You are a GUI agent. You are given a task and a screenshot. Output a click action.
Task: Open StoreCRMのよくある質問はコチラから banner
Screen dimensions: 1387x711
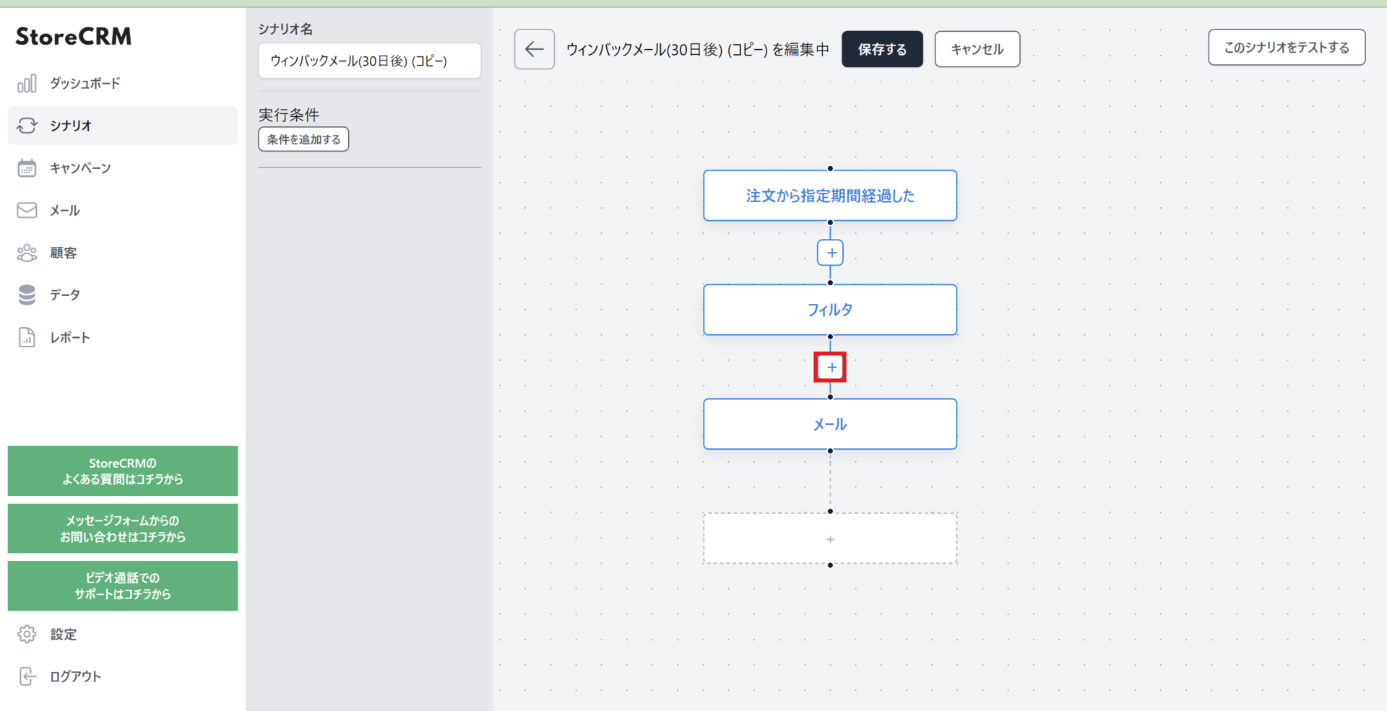[x=123, y=471]
